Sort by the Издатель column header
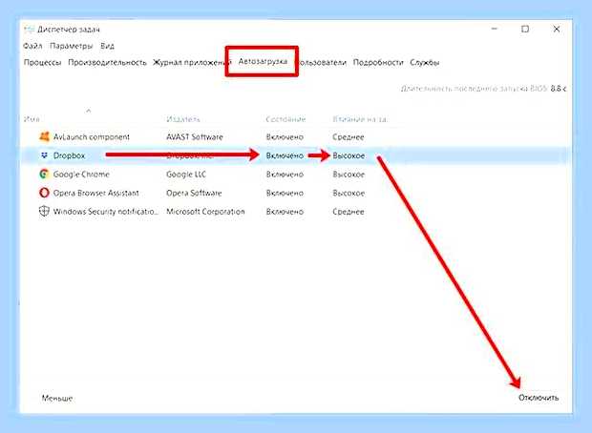This screenshot has width=592, height=433. (x=183, y=119)
